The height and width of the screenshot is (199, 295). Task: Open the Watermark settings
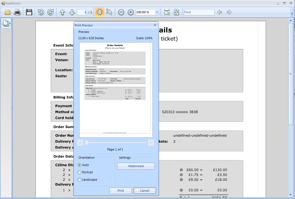click(136, 166)
